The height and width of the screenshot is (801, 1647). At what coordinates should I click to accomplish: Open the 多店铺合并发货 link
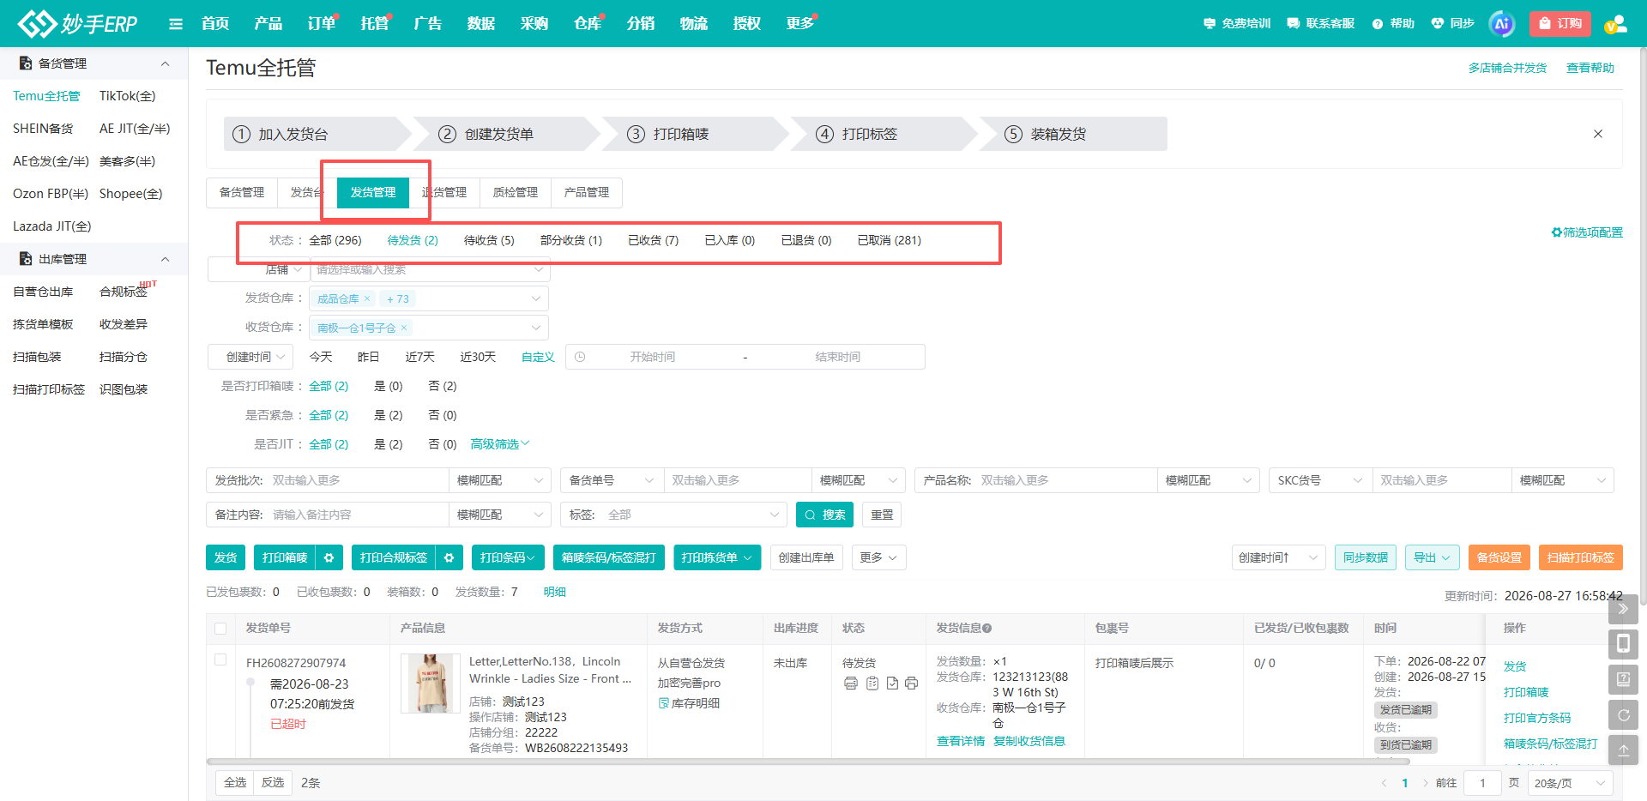tap(1507, 68)
